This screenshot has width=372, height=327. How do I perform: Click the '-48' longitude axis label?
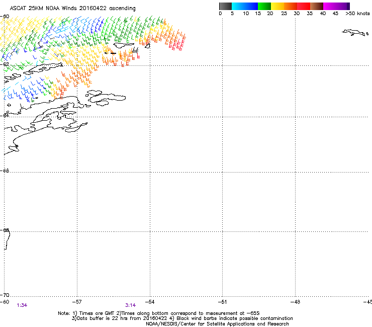(295, 302)
